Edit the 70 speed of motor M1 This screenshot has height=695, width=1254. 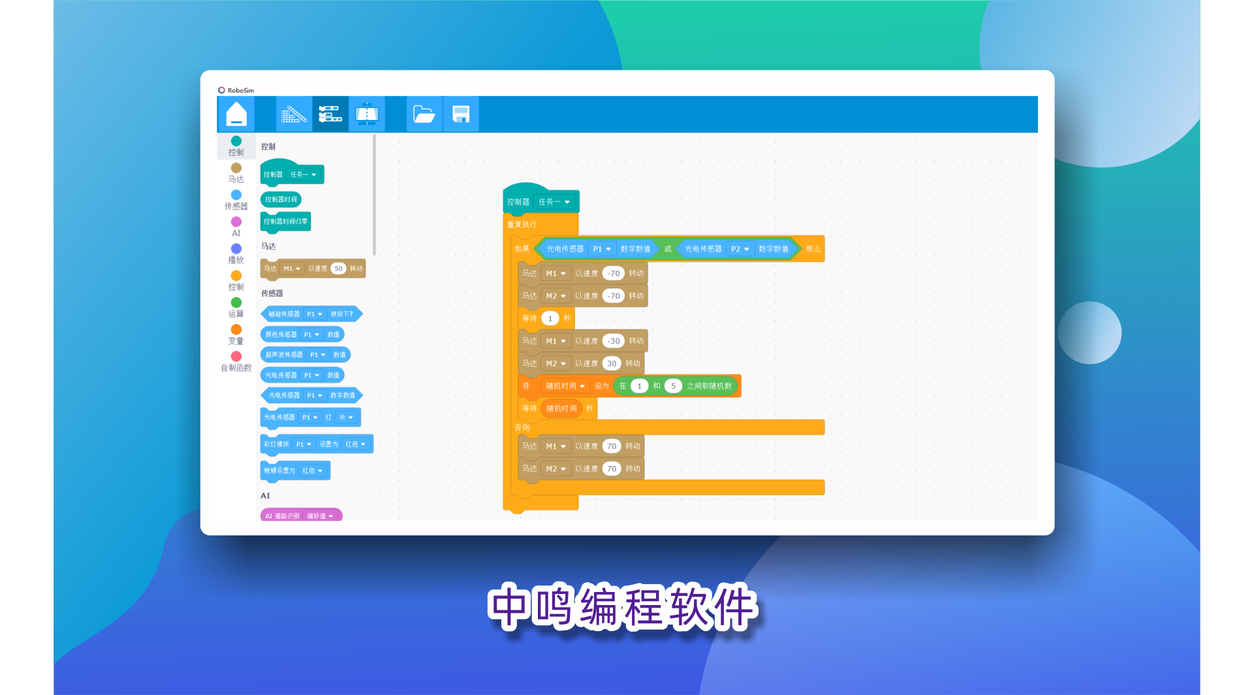[x=612, y=447]
